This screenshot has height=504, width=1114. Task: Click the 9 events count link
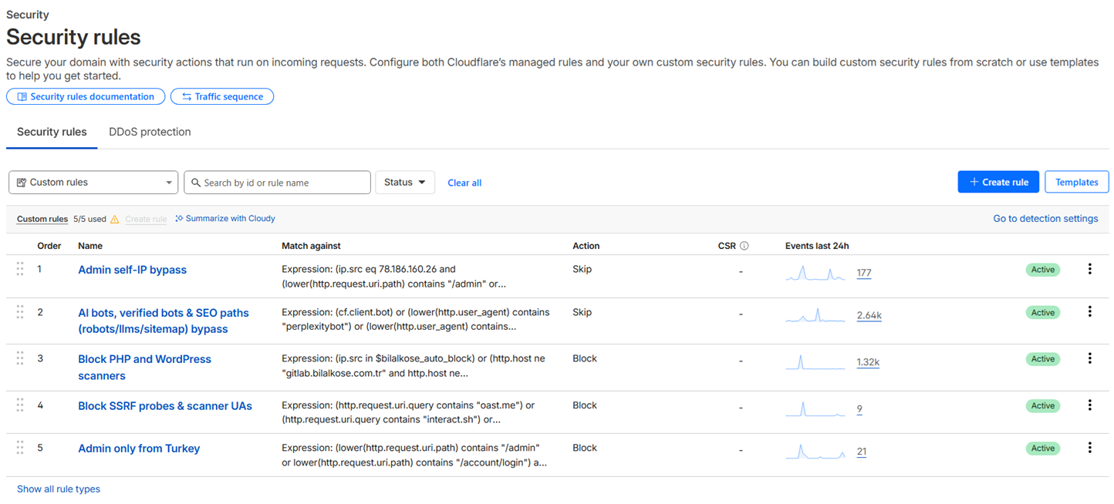[x=859, y=409]
